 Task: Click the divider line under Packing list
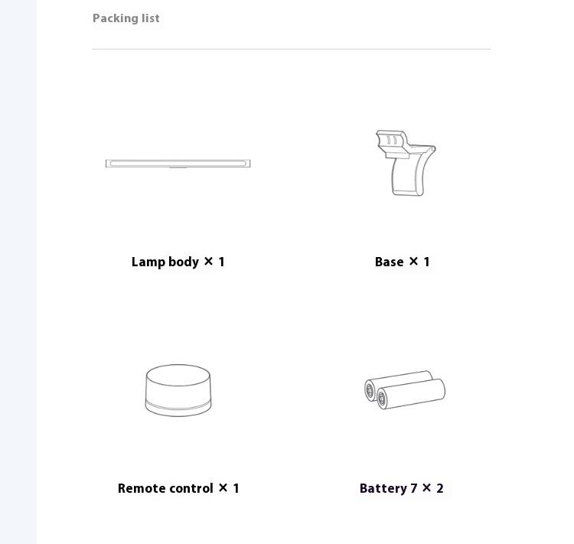point(292,49)
